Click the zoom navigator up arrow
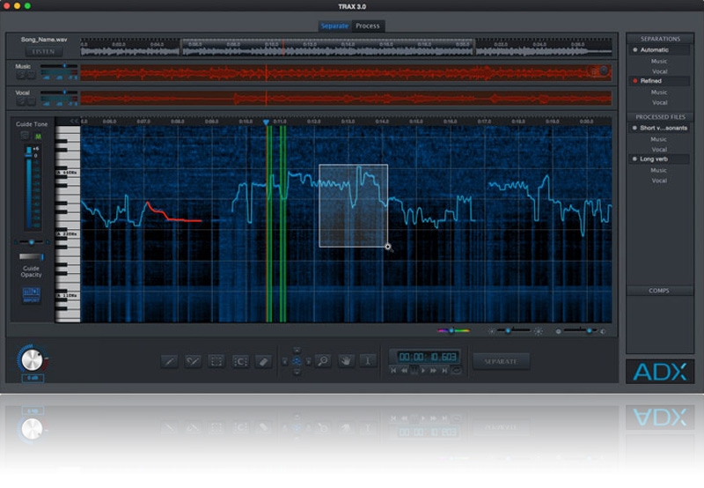 tap(297, 350)
